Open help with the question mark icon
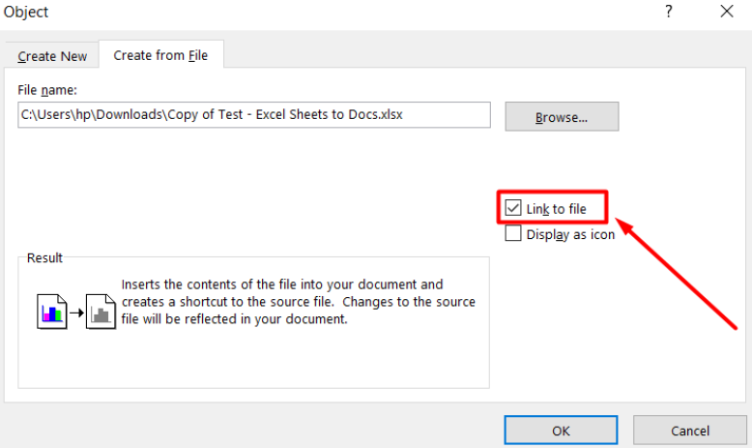Screen dimensions: 752x448 pyautogui.click(x=669, y=12)
